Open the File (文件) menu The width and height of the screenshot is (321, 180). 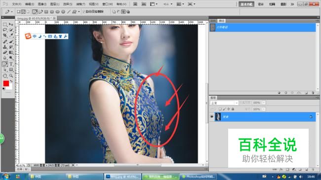click(17, 4)
